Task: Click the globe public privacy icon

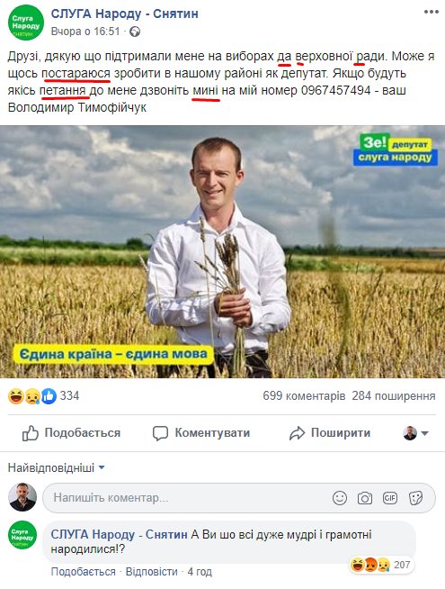Action: point(135,32)
